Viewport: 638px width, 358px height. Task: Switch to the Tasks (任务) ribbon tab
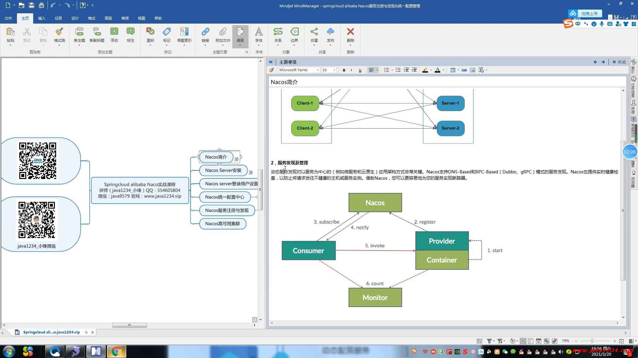pyautogui.click(x=58, y=18)
